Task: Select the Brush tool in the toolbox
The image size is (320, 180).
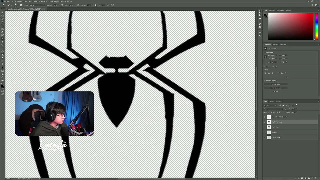Action: [3, 38]
